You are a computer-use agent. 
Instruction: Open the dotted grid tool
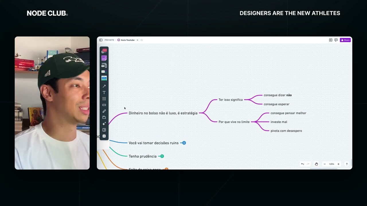pos(104,99)
